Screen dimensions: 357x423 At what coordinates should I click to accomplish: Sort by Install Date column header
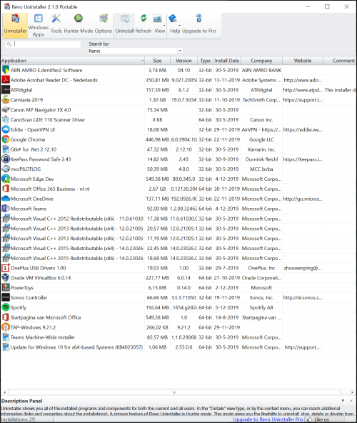click(x=227, y=61)
